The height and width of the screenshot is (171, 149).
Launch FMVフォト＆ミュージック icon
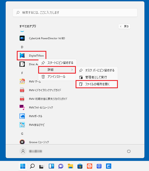tap(22, 107)
